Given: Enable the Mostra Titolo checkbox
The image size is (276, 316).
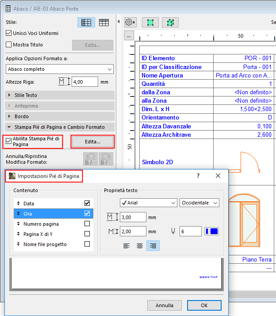Looking at the screenshot, I should pos(8,45).
